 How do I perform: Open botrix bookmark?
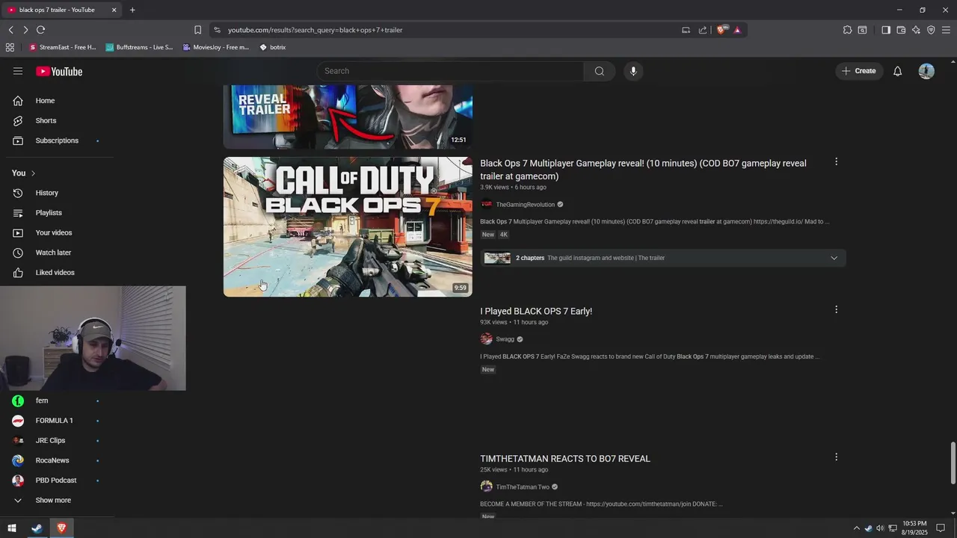273,47
